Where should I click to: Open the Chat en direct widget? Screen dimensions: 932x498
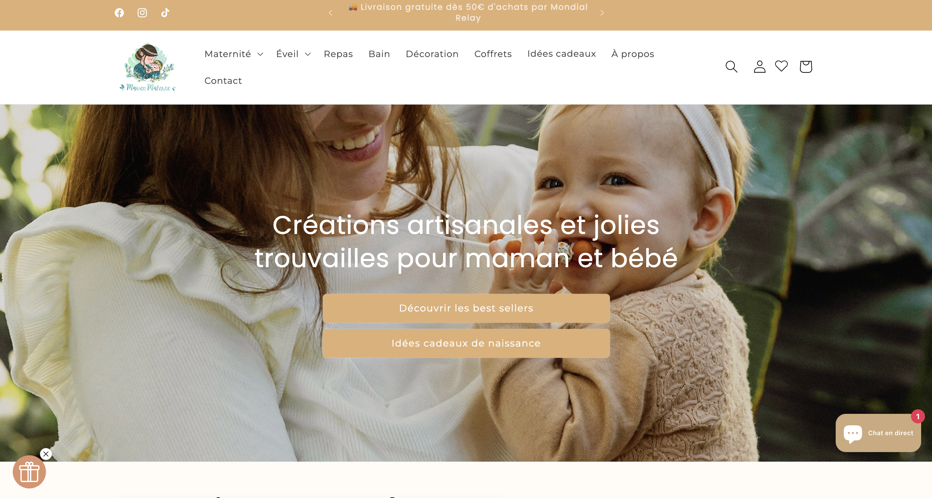click(878, 433)
